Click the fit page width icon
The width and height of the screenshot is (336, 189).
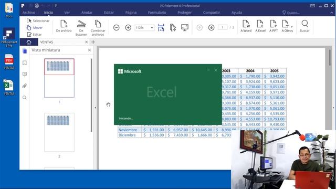[161, 28]
